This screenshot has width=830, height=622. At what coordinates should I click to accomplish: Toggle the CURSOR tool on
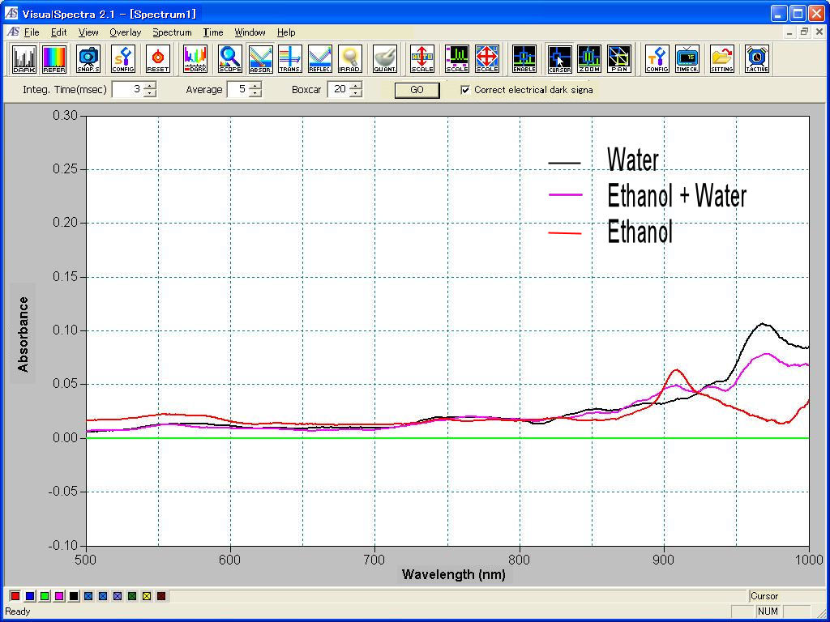(561, 59)
